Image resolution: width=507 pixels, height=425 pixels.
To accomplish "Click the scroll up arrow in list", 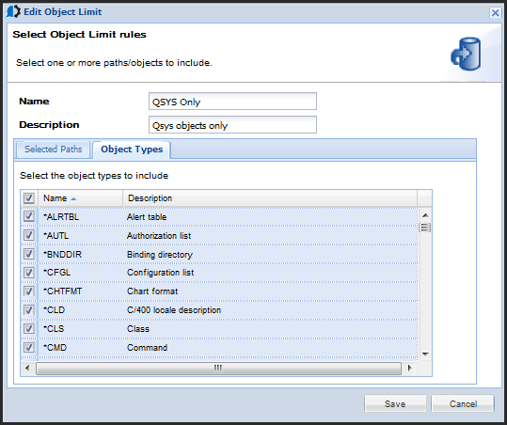I will click(425, 215).
